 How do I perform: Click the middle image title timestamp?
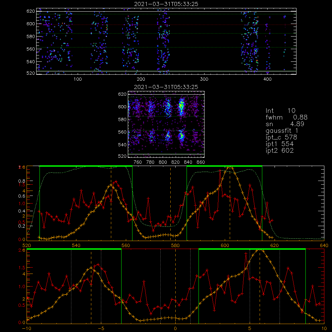point(166,87)
